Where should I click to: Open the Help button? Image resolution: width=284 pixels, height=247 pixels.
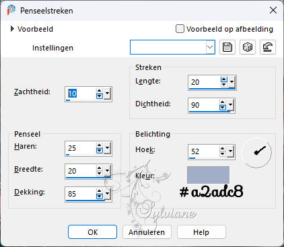(201, 232)
